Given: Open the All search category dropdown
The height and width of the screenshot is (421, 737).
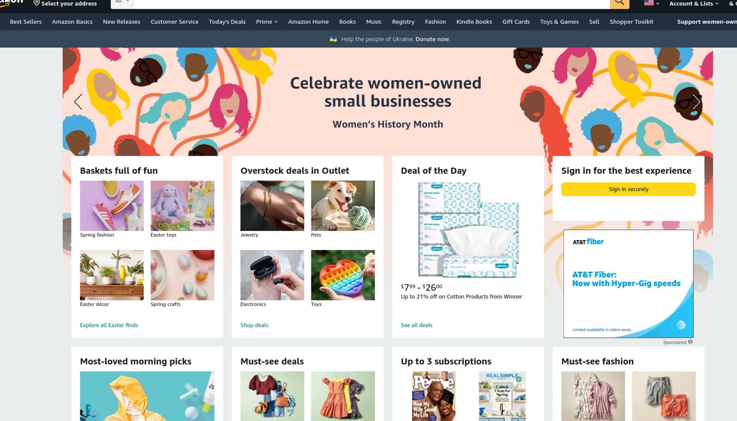Looking at the screenshot, I should [122, 3].
